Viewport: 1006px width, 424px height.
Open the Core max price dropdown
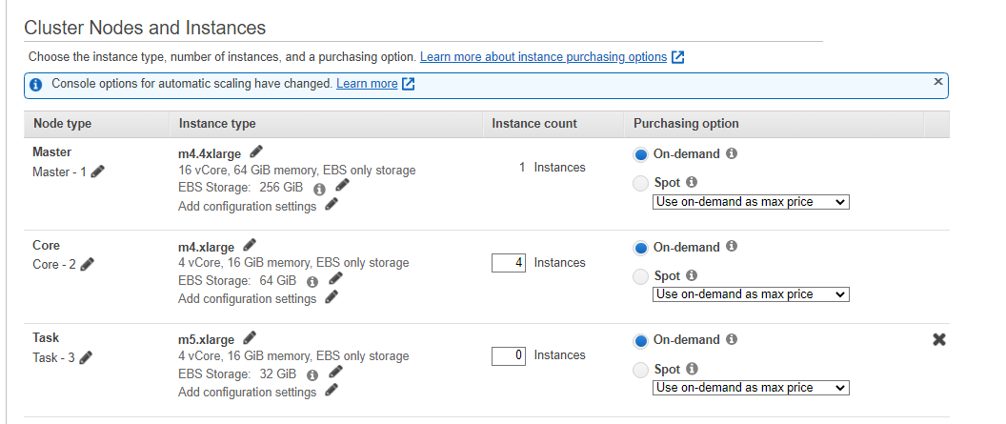point(751,294)
